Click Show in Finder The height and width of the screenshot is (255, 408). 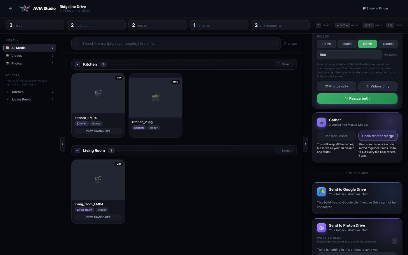(x=375, y=8)
